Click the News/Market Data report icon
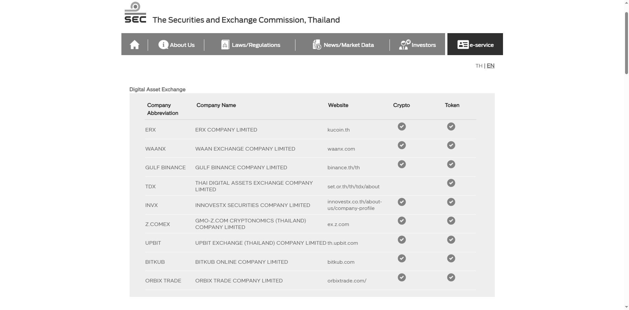This screenshot has width=629, height=310. click(x=316, y=45)
